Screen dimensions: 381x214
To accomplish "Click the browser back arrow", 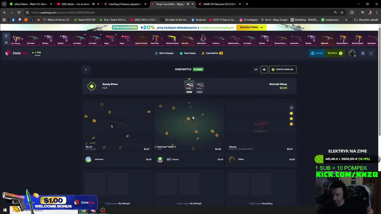I will pos(4,12).
